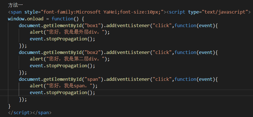Viewport: 253px width, 117px height.
Task: Click the second event.stopPropagation() line
Action: click(62, 66)
